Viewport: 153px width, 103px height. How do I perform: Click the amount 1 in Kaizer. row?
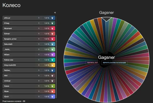39,86
